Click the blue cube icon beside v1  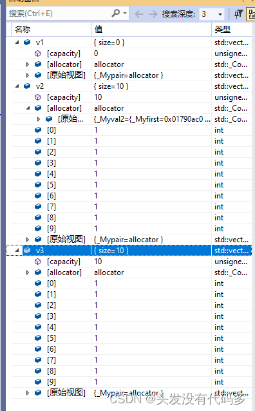click(27, 43)
